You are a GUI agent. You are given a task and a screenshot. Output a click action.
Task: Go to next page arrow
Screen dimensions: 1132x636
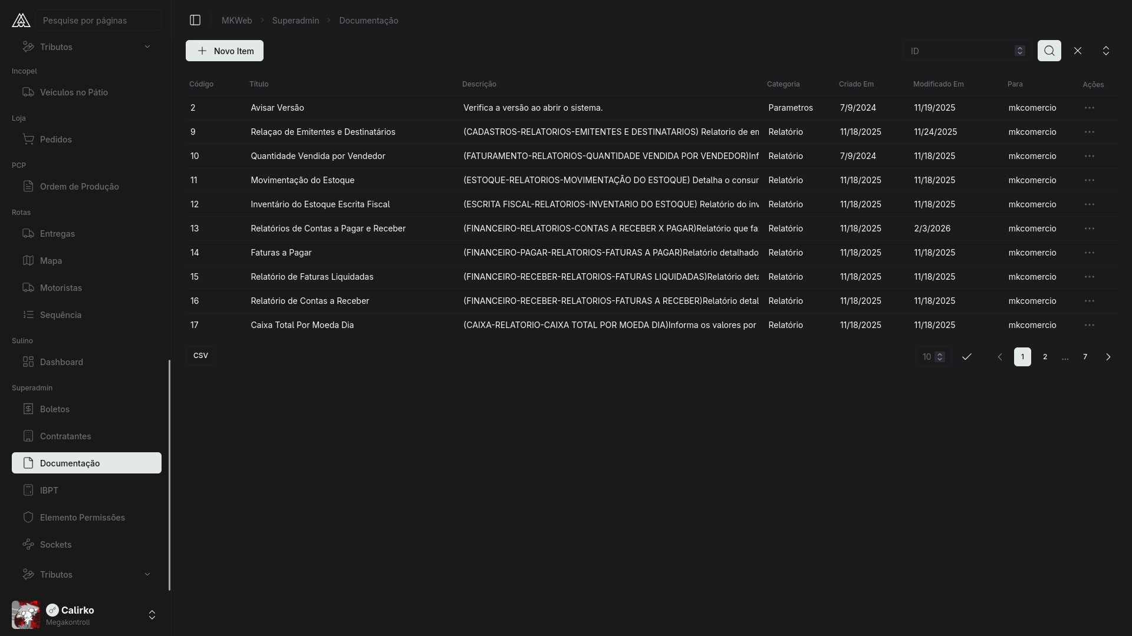point(1108,357)
